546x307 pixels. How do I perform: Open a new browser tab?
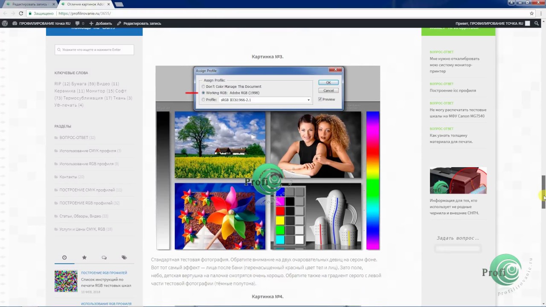pos(119,4)
